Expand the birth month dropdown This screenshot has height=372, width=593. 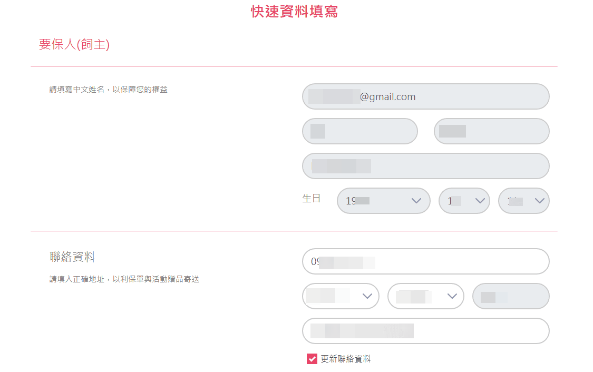pyautogui.click(x=464, y=201)
